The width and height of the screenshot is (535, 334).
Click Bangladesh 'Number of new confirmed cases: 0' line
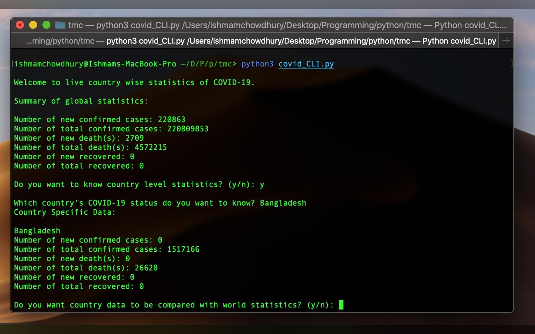coord(88,240)
